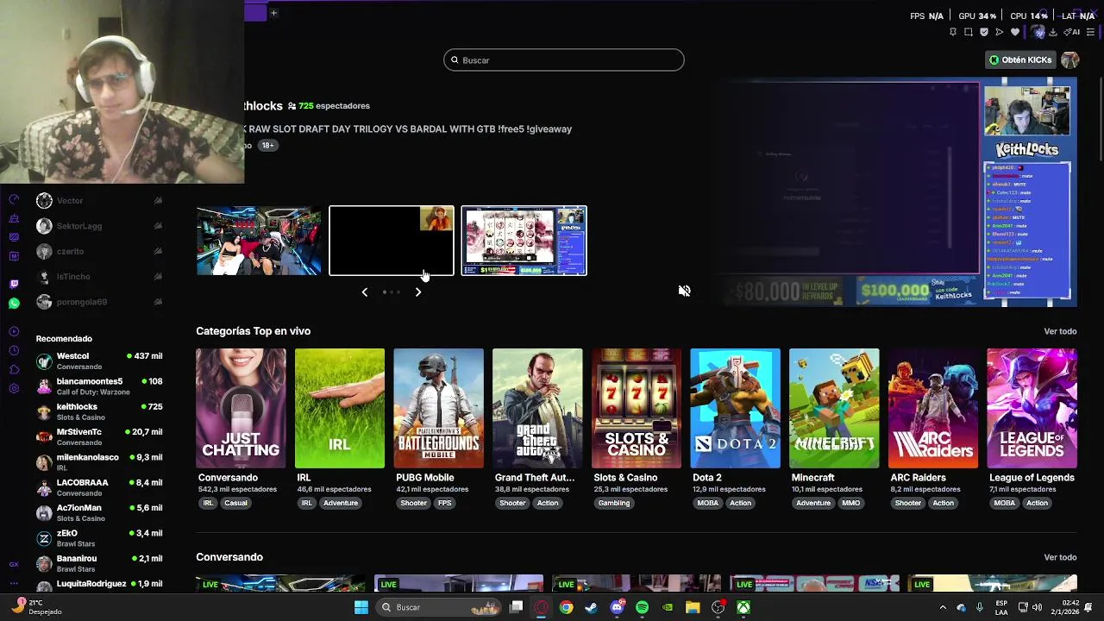Open the weather widget showing 21°C

[x=34, y=607]
